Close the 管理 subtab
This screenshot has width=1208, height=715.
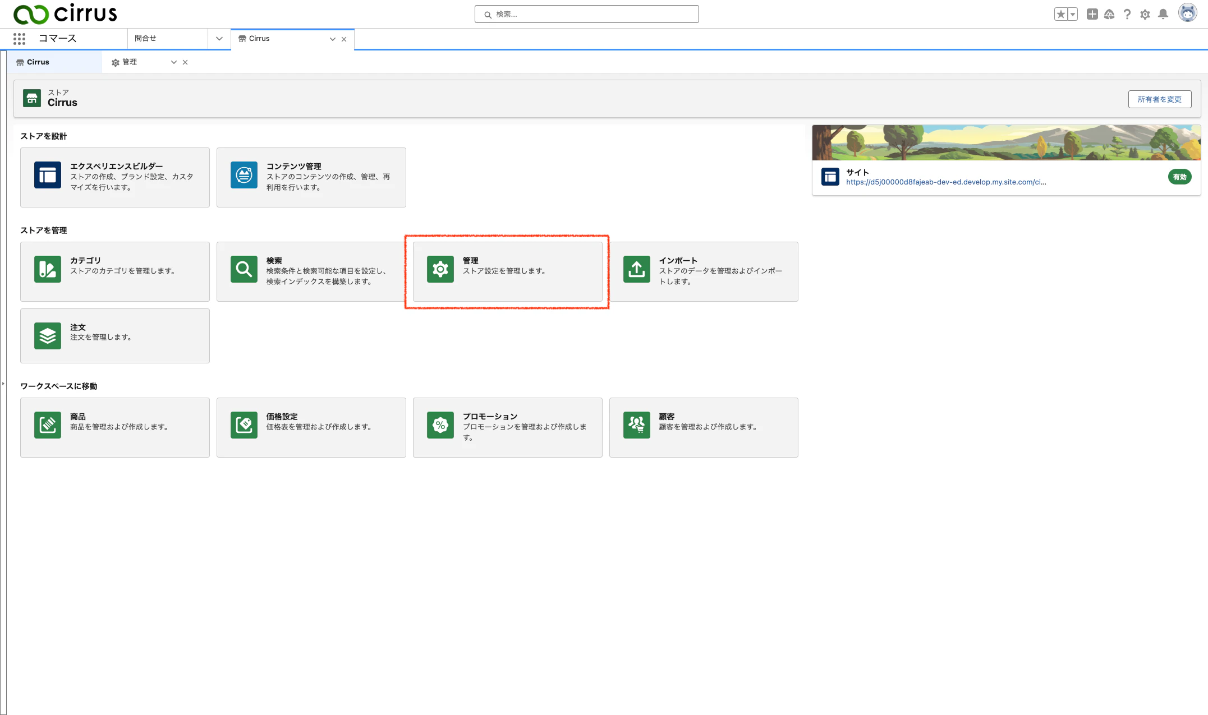tap(185, 62)
